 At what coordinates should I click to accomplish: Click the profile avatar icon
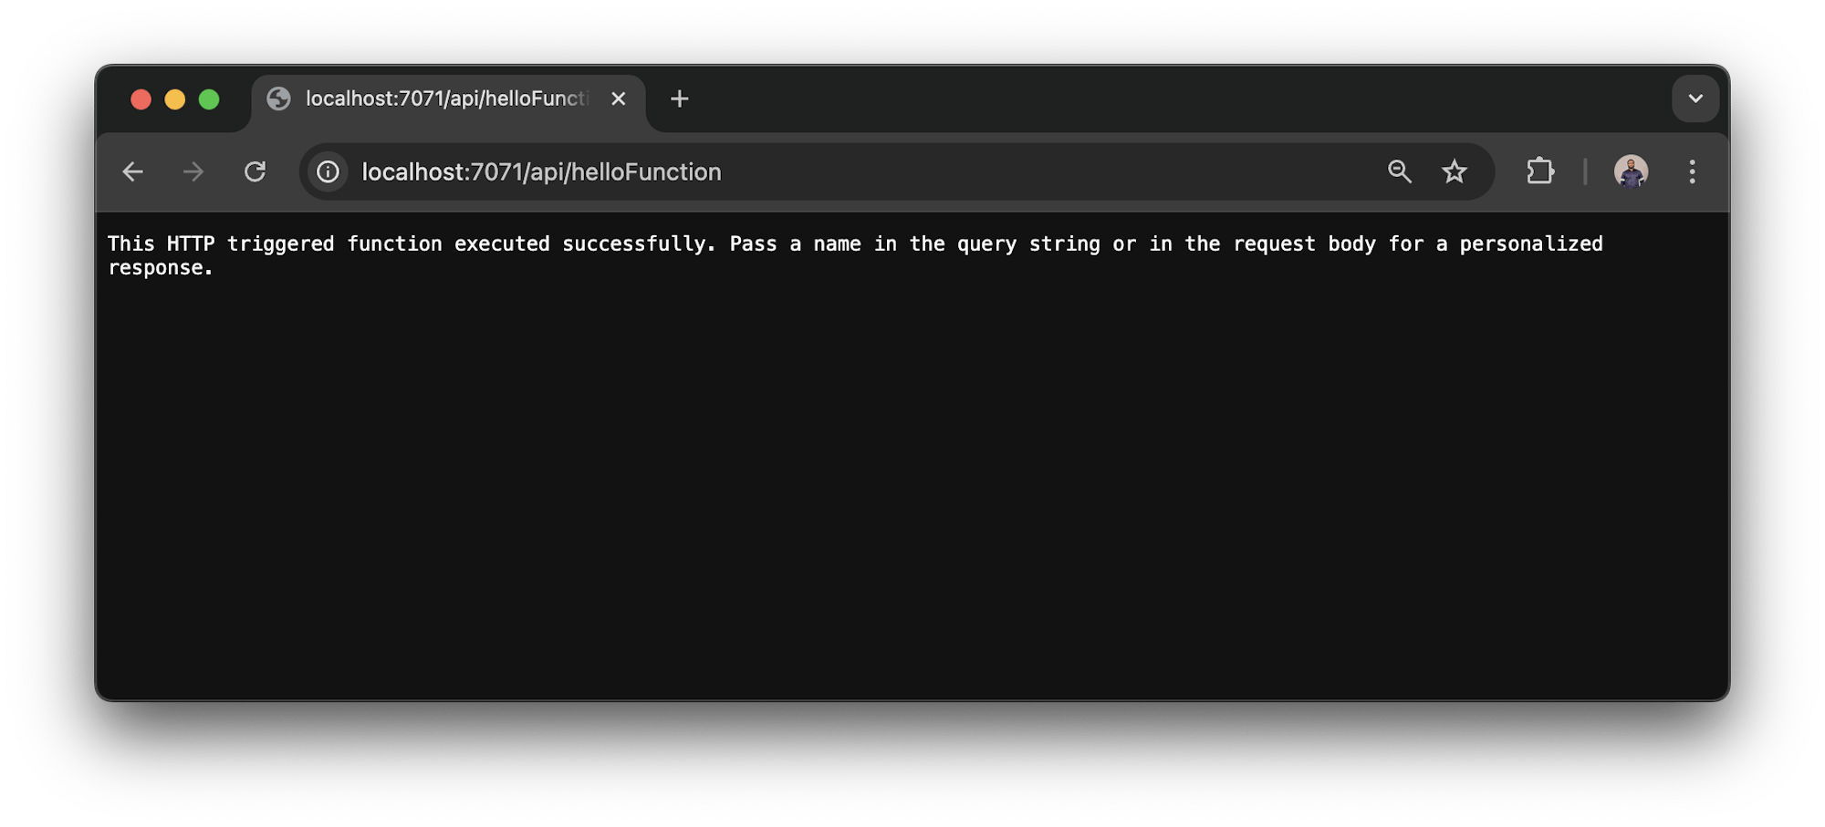click(x=1632, y=171)
